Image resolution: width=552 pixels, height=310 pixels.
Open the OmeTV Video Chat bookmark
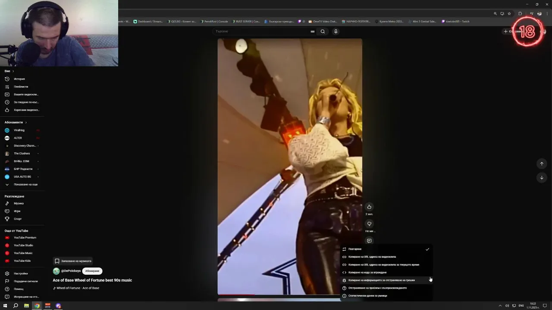click(323, 21)
